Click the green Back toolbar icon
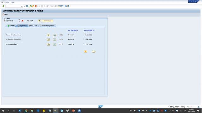 tap(31, 6)
